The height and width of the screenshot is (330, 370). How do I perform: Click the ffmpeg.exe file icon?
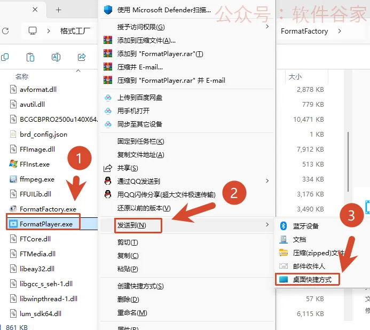tap(13, 179)
